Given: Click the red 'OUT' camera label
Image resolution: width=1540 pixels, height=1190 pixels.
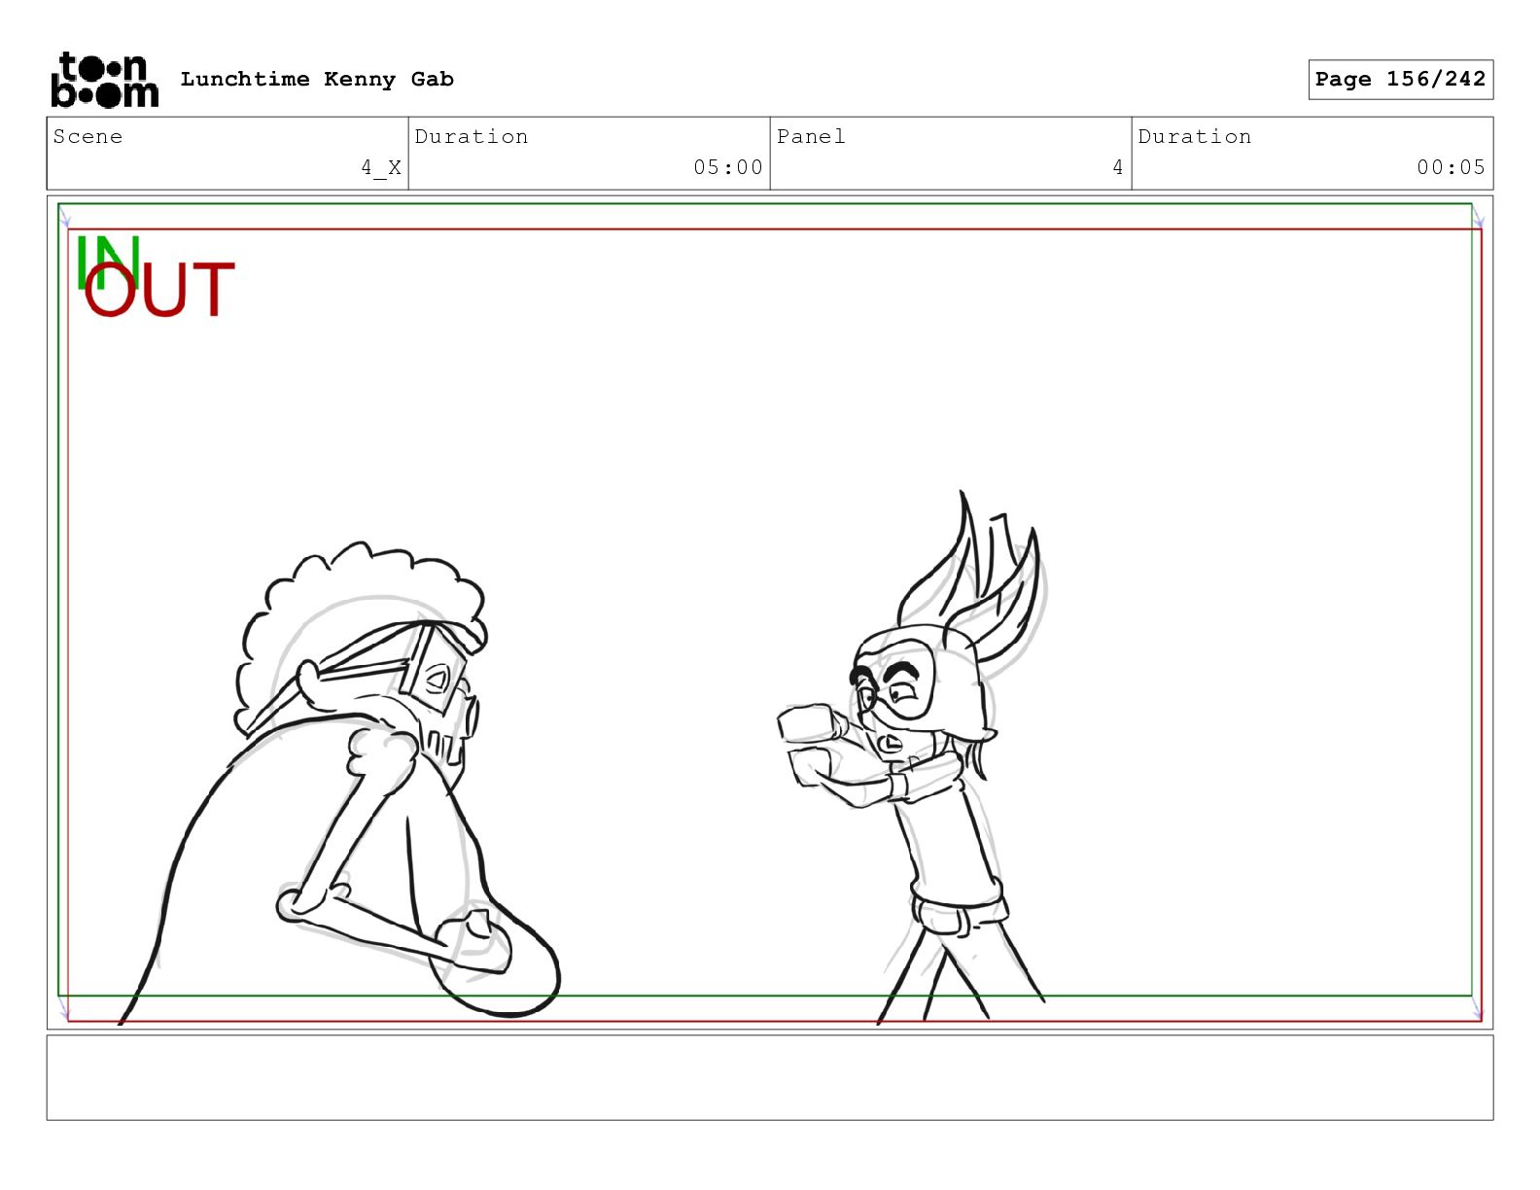Looking at the screenshot, I should (159, 290).
